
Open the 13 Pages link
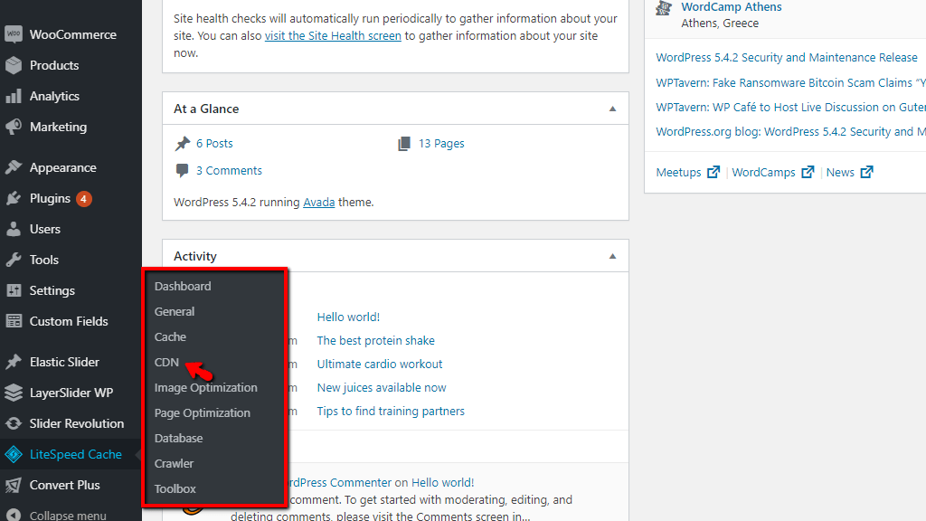pos(441,144)
